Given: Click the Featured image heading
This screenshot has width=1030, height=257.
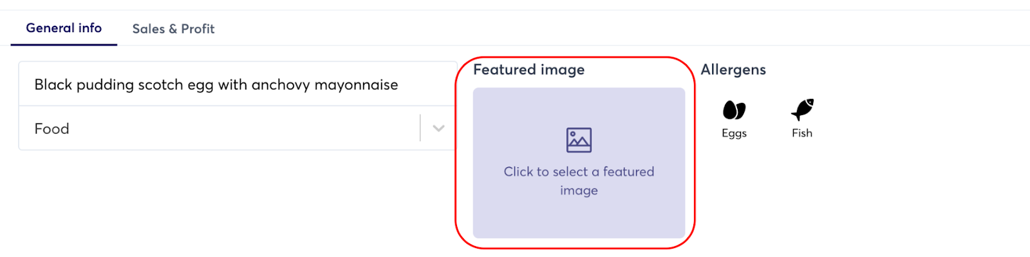Looking at the screenshot, I should coord(529,69).
